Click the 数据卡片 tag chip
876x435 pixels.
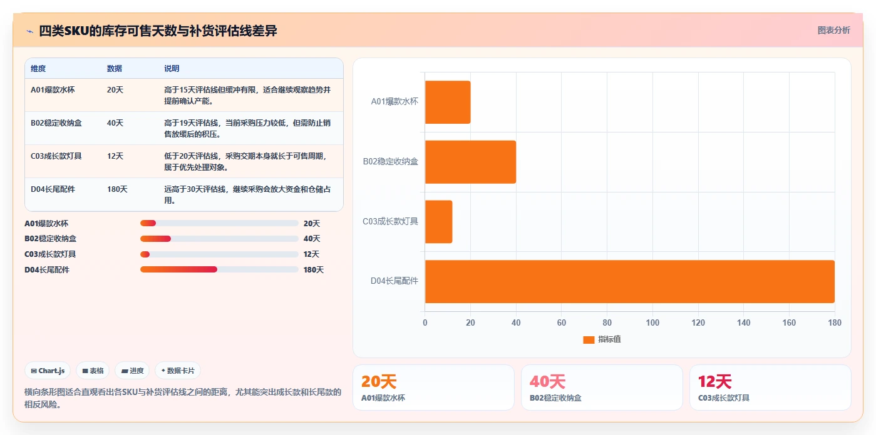(x=178, y=371)
